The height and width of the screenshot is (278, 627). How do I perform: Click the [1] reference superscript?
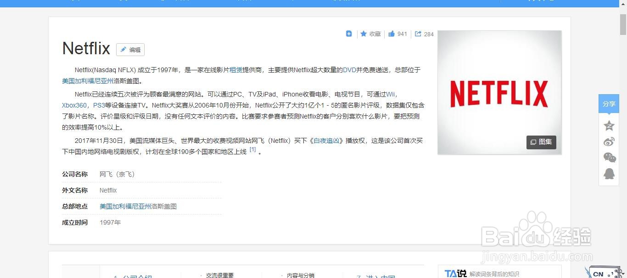tap(252, 149)
